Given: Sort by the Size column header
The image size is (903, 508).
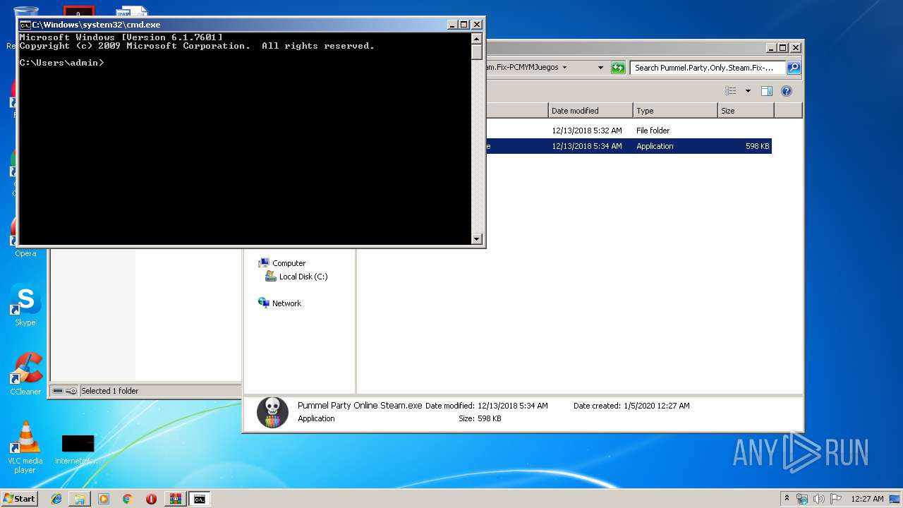Looking at the screenshot, I should (x=746, y=111).
